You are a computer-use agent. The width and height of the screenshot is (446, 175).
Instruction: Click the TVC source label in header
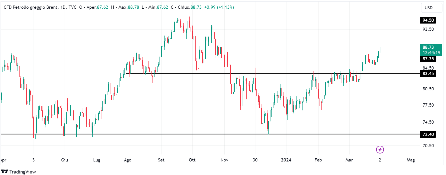point(72,7)
